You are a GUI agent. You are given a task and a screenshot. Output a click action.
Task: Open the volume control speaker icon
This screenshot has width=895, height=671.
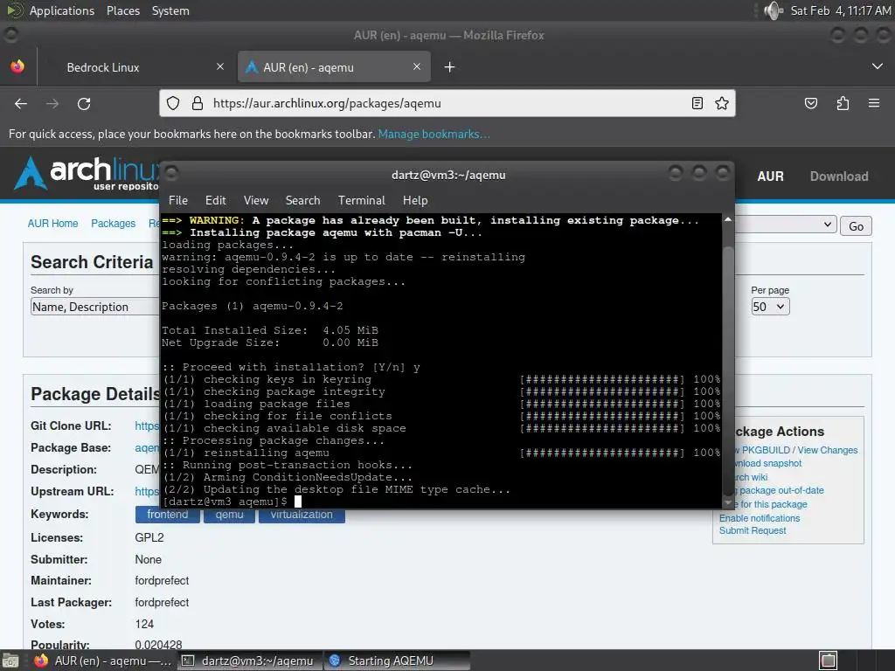(774, 10)
